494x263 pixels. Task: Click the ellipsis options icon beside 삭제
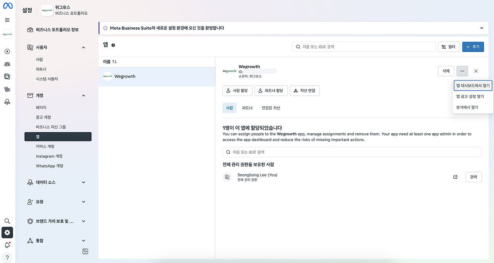pos(462,71)
